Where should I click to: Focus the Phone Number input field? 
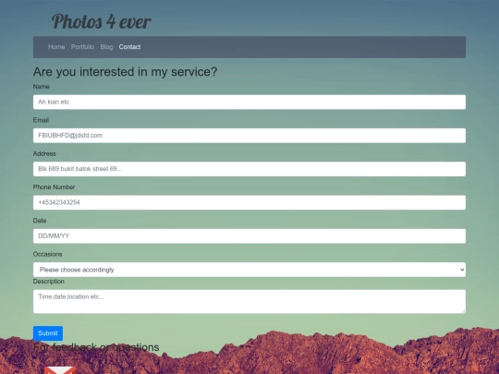[249, 202]
